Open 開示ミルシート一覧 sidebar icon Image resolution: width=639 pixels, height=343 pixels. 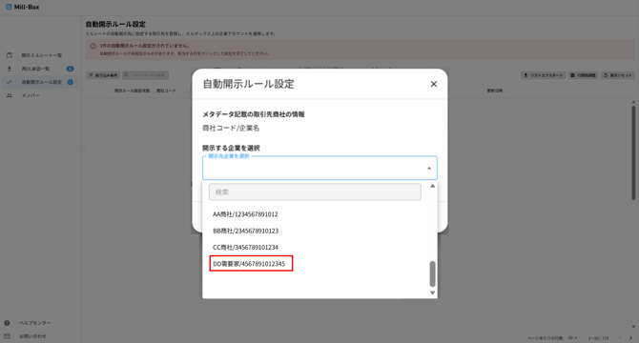tap(10, 55)
